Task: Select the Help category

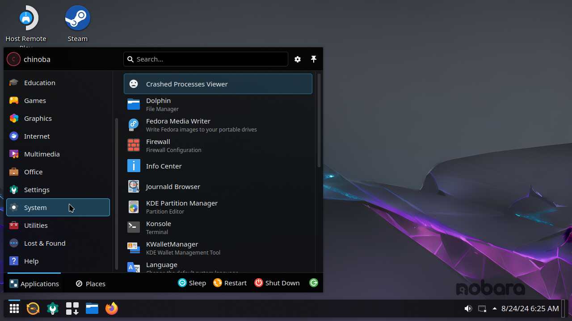Action: pyautogui.click(x=58, y=261)
